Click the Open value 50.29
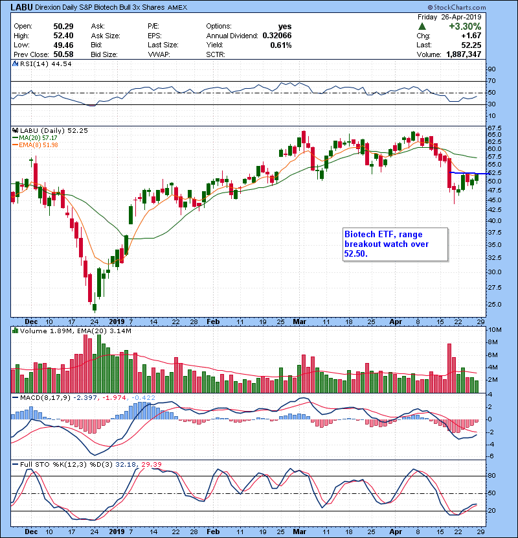Viewport: 518px width, 538px height. tap(63, 27)
